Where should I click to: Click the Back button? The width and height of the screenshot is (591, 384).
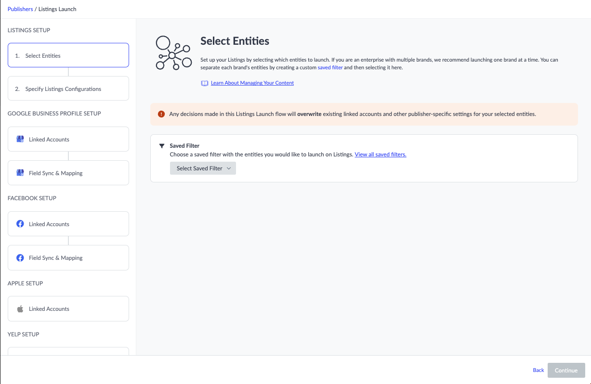point(538,370)
